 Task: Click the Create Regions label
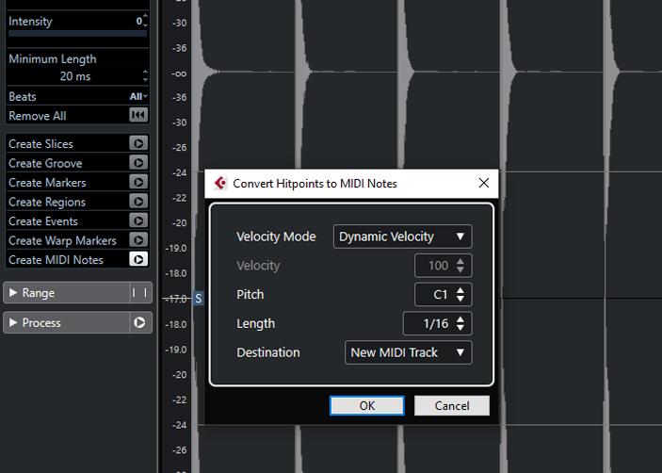47,202
